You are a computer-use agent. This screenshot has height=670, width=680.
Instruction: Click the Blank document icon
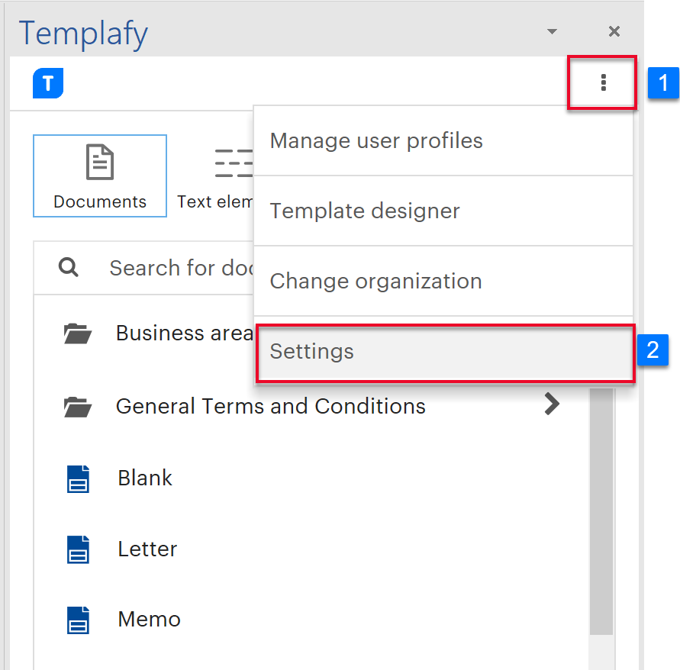(78, 479)
